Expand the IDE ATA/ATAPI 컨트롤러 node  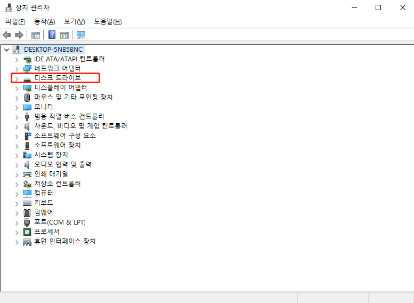click(17, 60)
